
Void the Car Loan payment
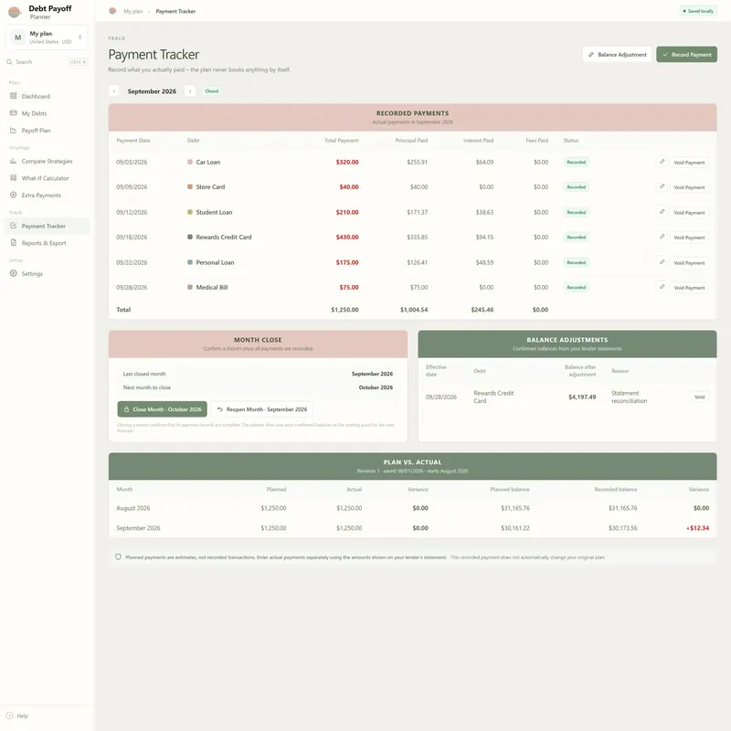coord(689,163)
